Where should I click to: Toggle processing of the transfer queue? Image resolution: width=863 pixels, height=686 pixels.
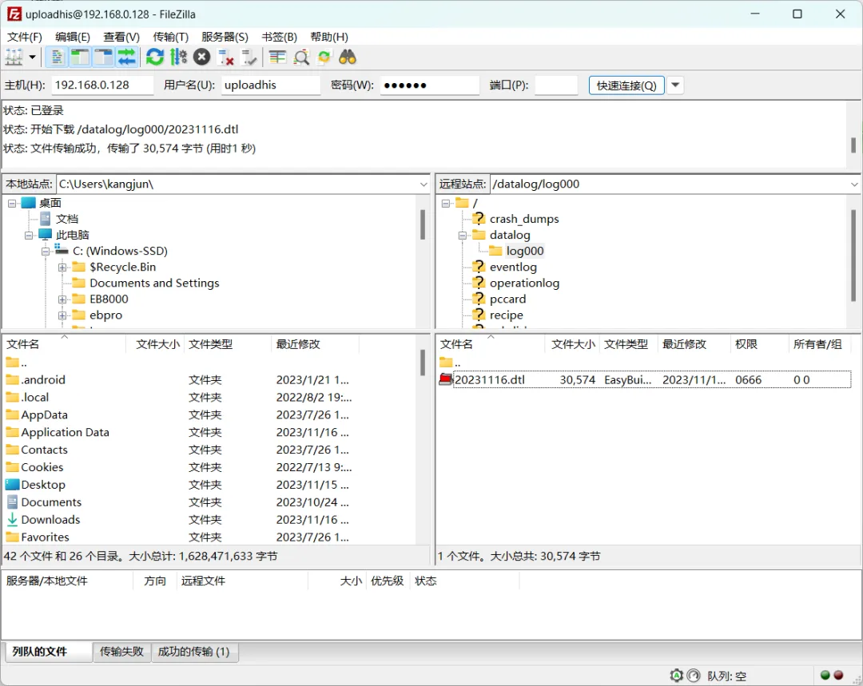178,57
